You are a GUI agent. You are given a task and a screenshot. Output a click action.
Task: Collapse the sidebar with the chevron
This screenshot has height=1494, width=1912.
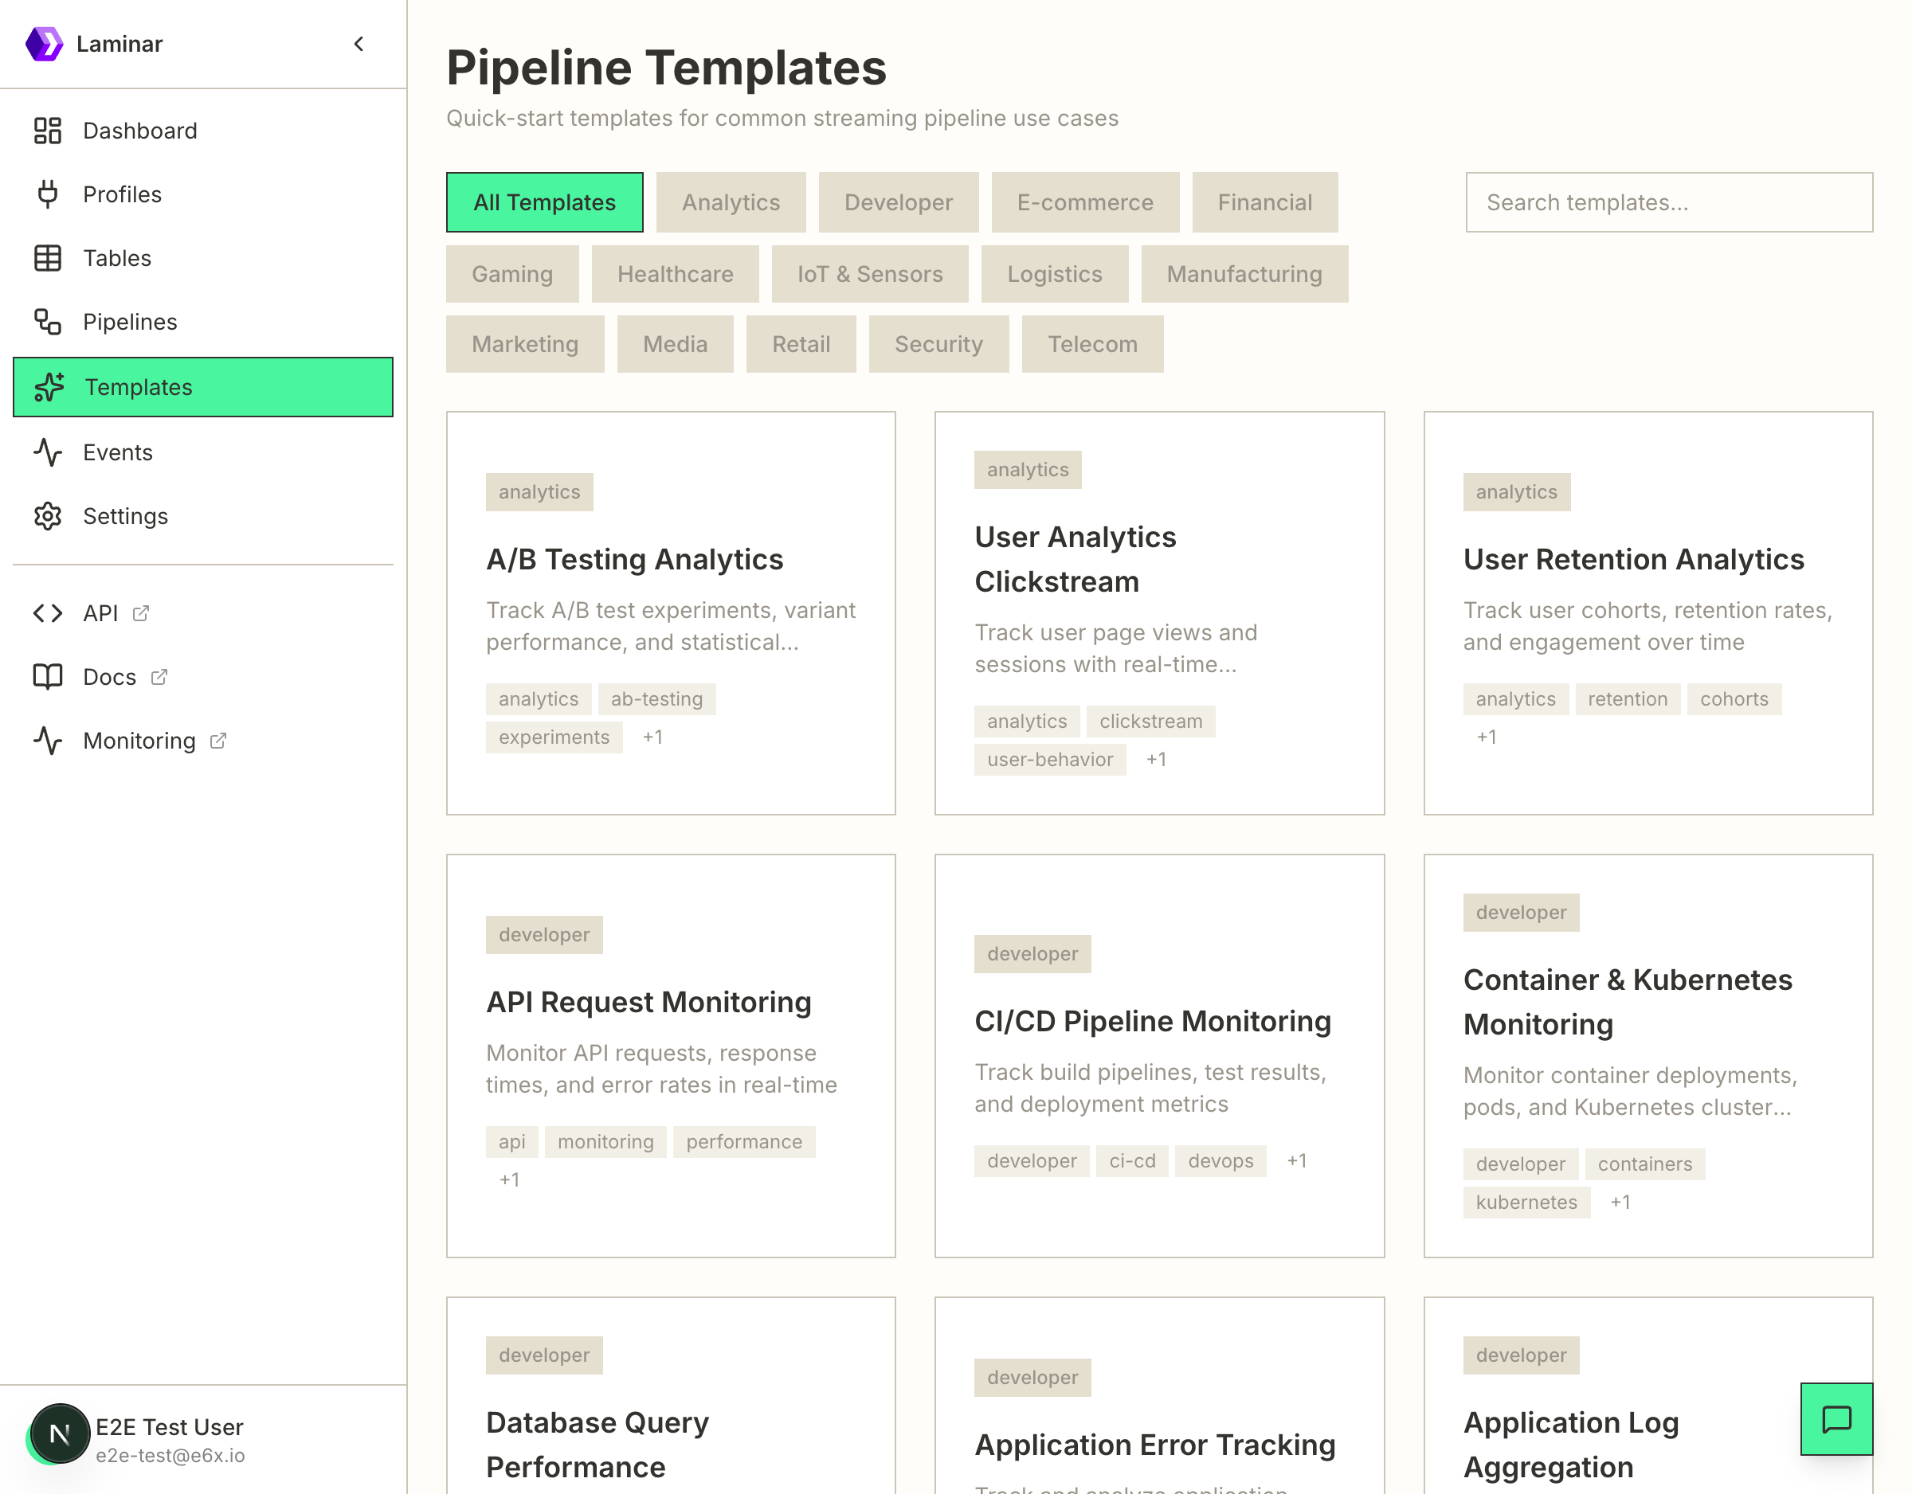[358, 44]
